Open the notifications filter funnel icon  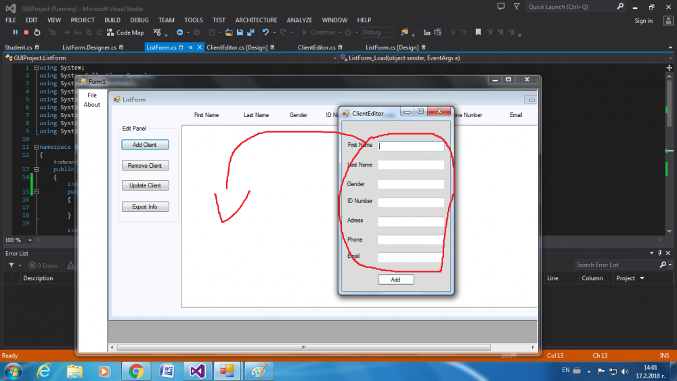517,7
